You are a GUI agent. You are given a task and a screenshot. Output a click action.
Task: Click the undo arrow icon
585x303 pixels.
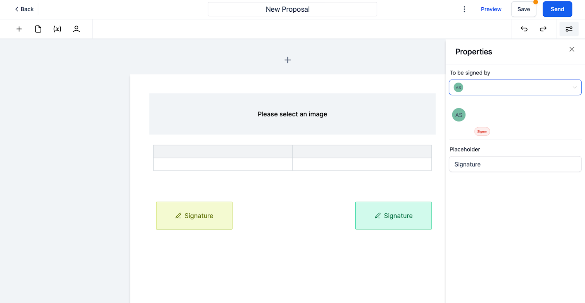(524, 29)
